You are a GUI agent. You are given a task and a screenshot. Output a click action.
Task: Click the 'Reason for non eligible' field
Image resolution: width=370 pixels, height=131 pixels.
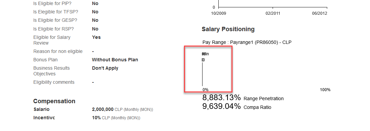(58, 51)
